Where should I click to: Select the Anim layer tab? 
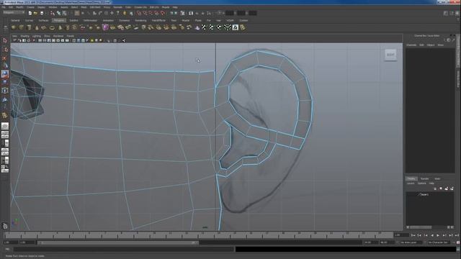[437, 178]
